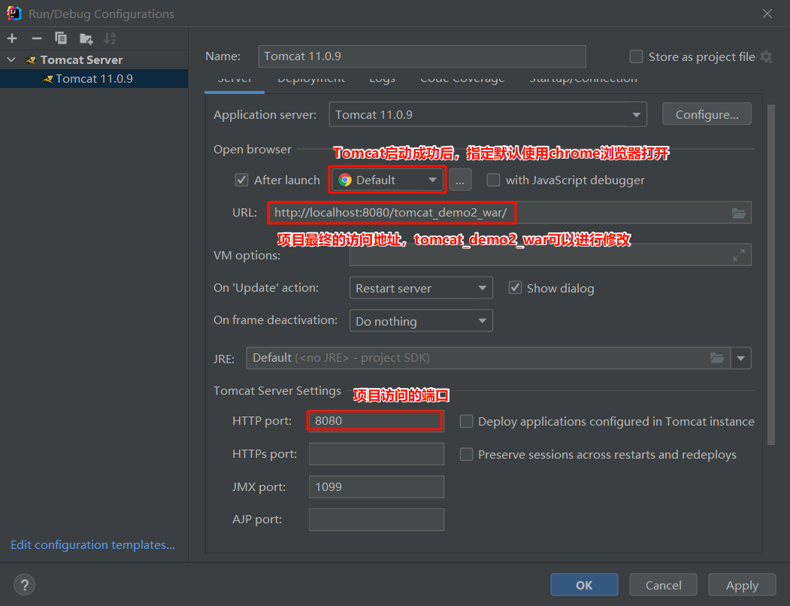This screenshot has height=606, width=790.
Task: Switch to the Code Coverage tab
Action: coord(462,80)
